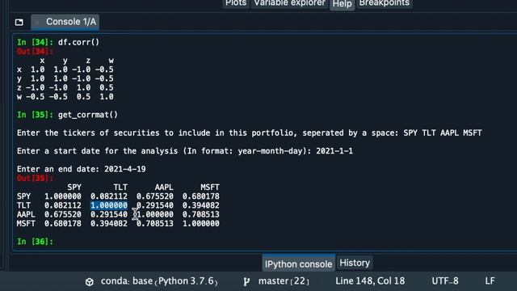Click 1.000000 in the MSFT row

click(x=201, y=223)
